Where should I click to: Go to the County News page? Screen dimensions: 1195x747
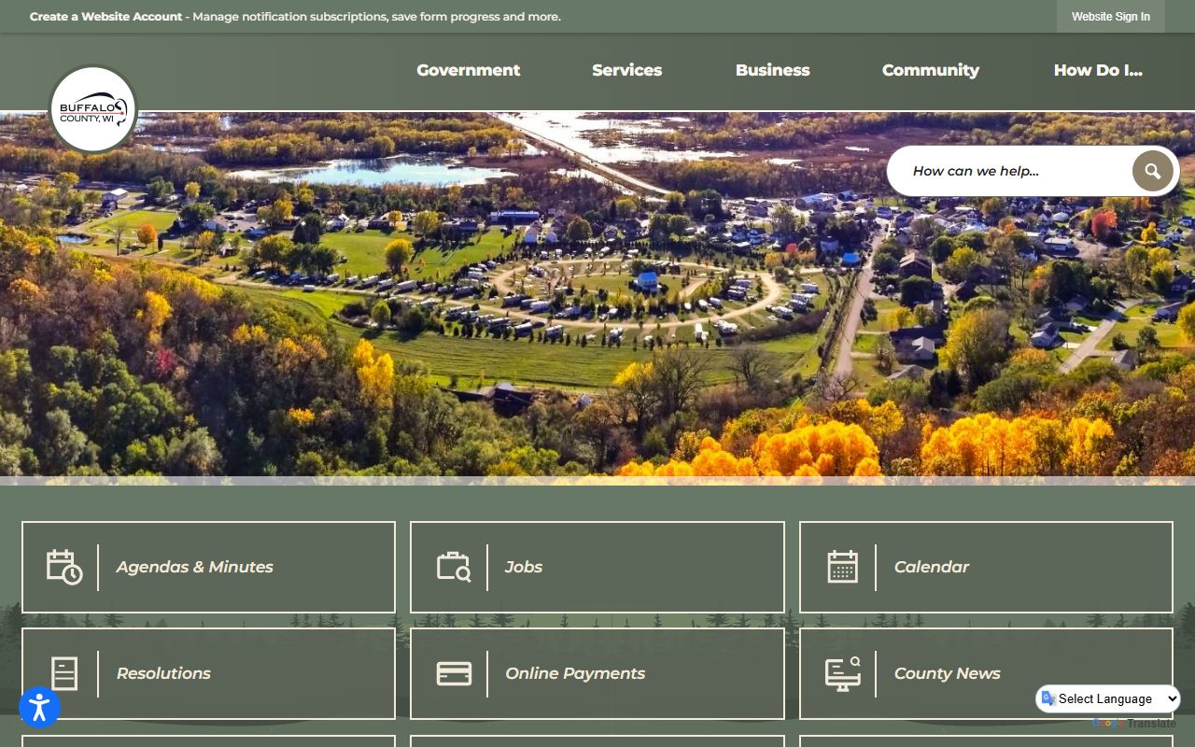click(947, 673)
